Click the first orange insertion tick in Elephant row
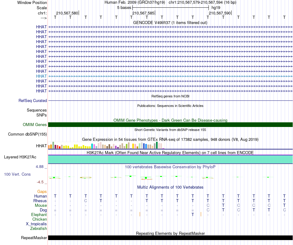The height and width of the screenshot is (245, 293). click(140, 214)
